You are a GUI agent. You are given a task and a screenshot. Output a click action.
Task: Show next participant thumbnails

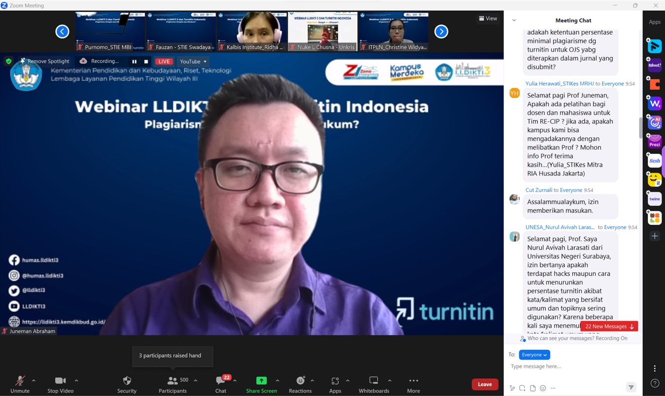point(441,31)
